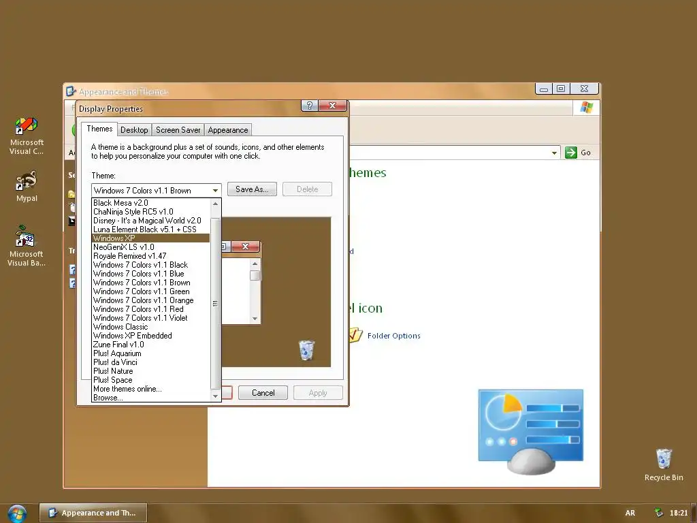
Task: Choose Plus! da Vinci theme
Action: (x=150, y=362)
